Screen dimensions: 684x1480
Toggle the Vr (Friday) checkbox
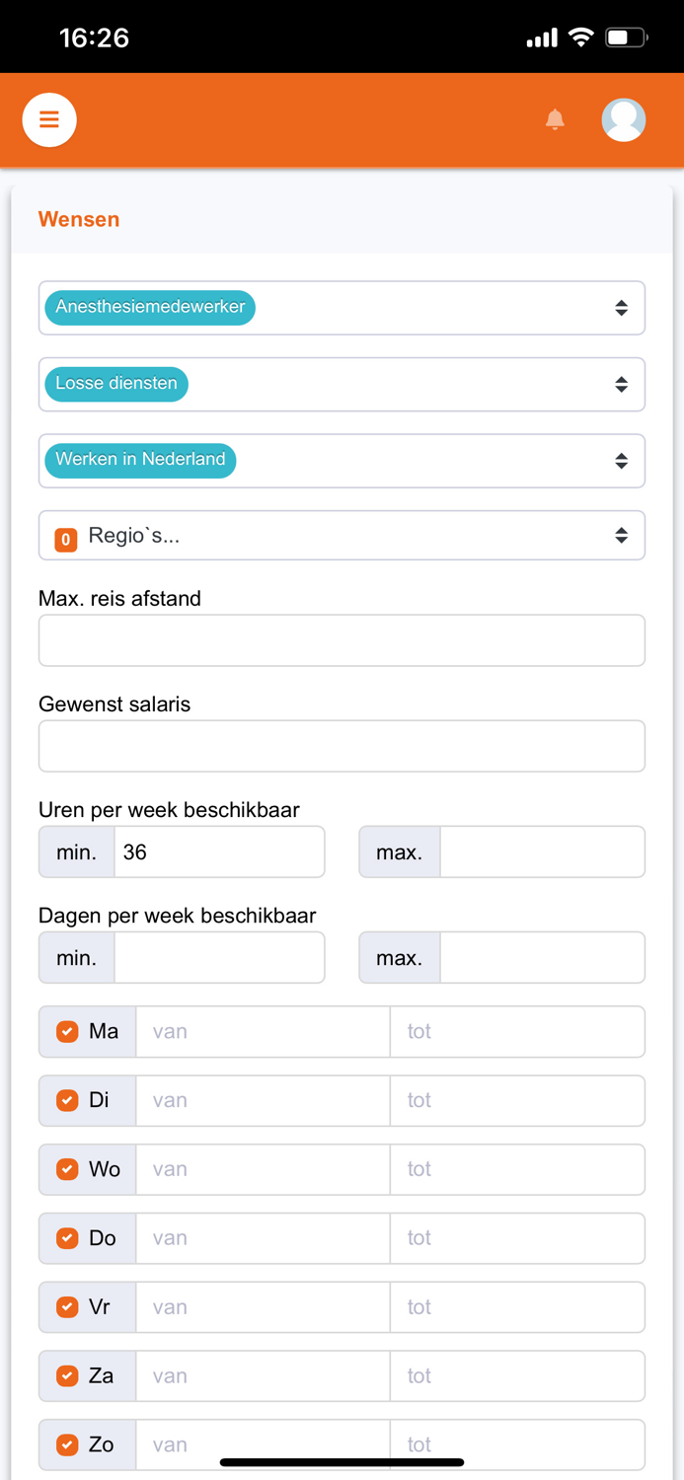(x=67, y=1306)
